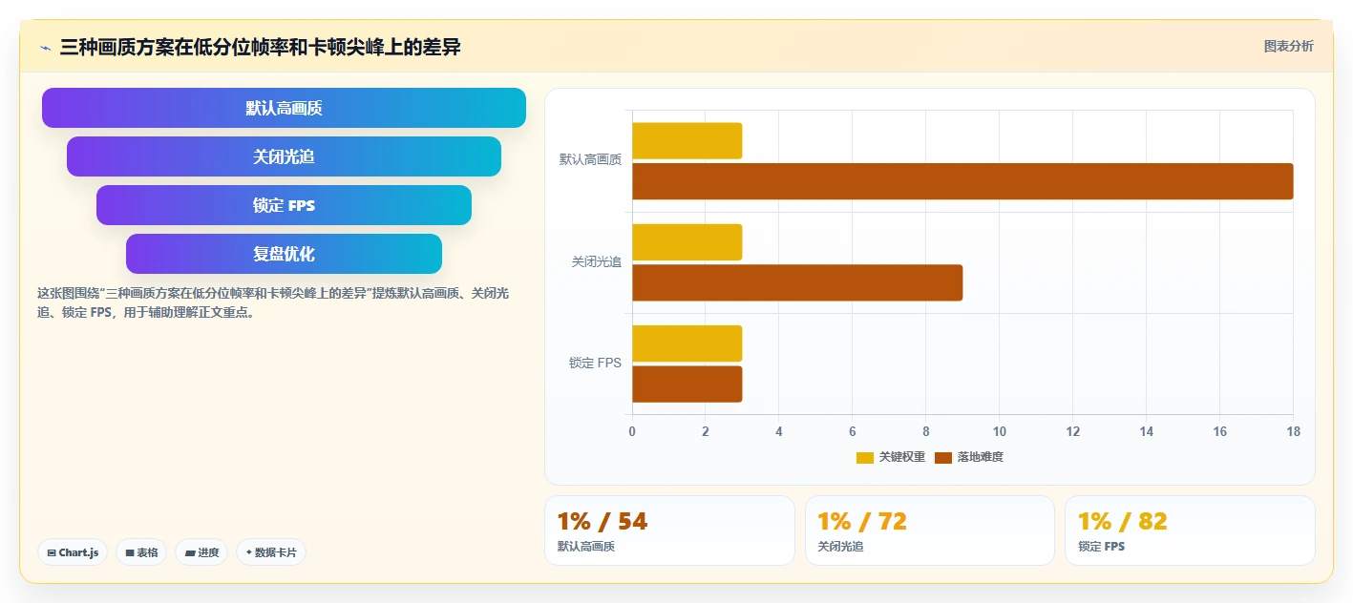The height and width of the screenshot is (603, 1353).
Task: Click the Chart.js tag chip
Action: tap(73, 552)
